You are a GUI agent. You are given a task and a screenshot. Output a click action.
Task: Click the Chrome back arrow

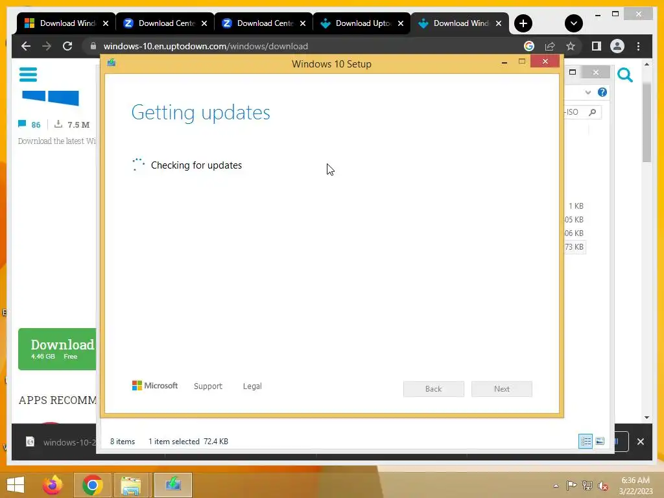tap(26, 46)
